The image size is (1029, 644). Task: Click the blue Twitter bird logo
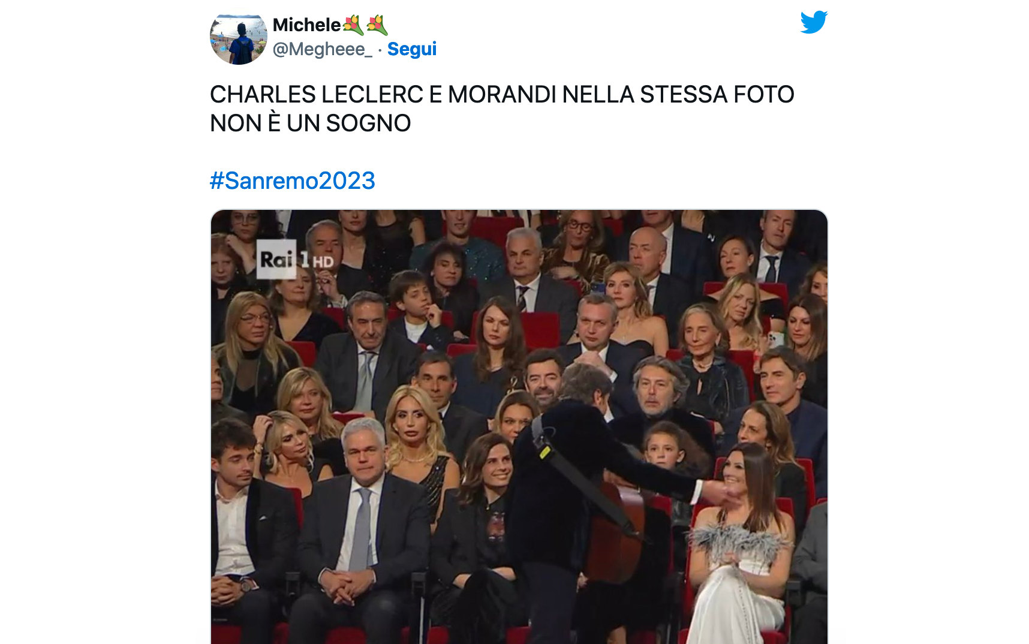click(x=814, y=22)
